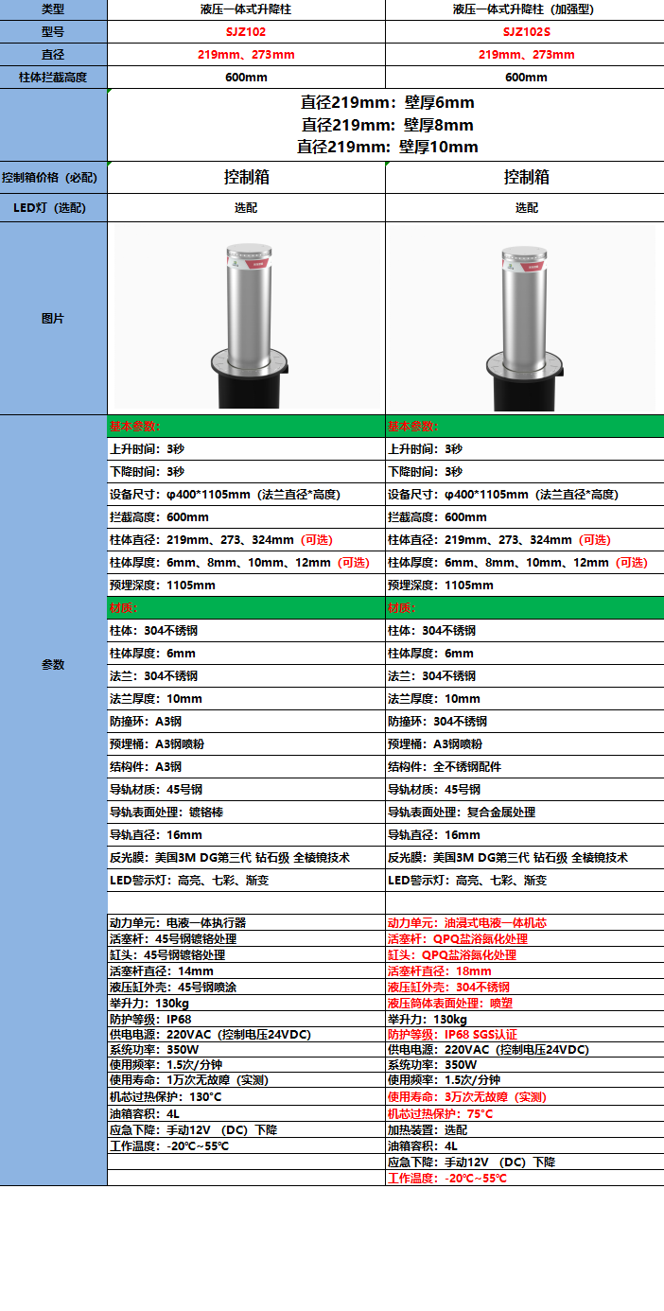Screen dimensions: 664x1311
Task: Click the 柱体拦截高度 row label
Action: [53, 77]
